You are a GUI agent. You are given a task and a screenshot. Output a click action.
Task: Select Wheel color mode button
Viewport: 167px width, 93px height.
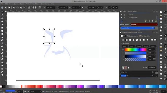[x=146, y=46]
